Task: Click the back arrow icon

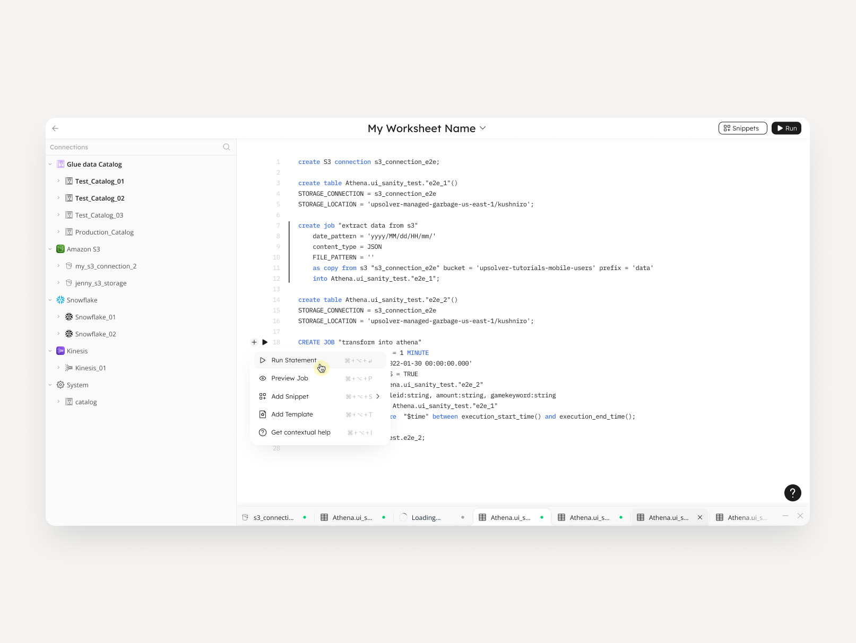Action: [x=55, y=128]
